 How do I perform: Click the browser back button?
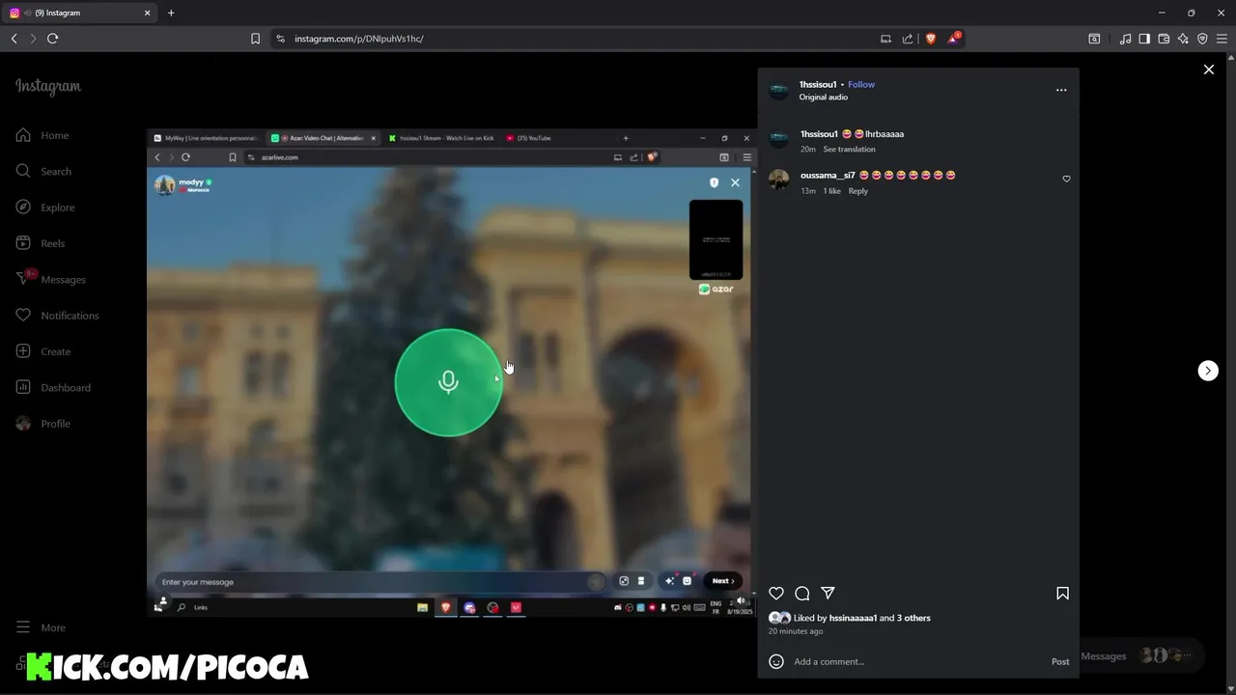point(14,39)
